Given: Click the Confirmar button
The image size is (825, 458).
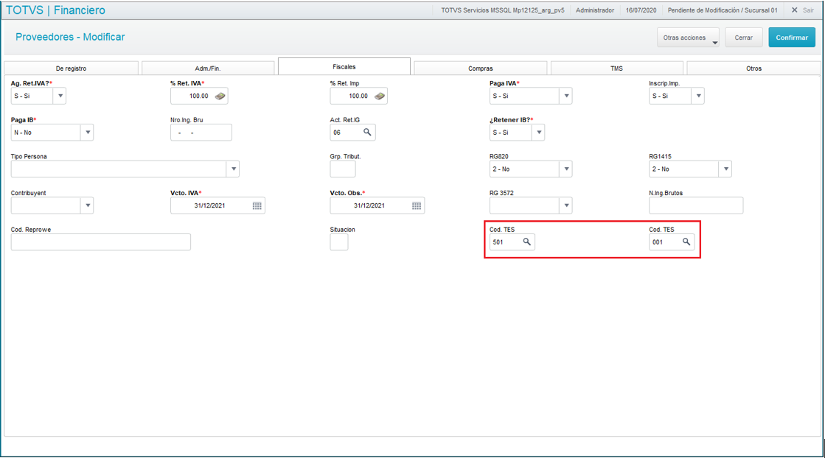Looking at the screenshot, I should click(792, 38).
